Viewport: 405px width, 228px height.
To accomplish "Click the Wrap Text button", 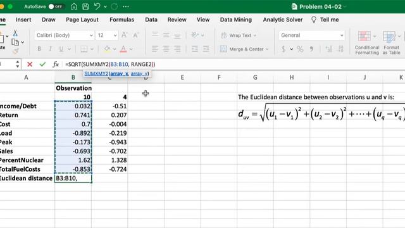I will (x=239, y=35).
